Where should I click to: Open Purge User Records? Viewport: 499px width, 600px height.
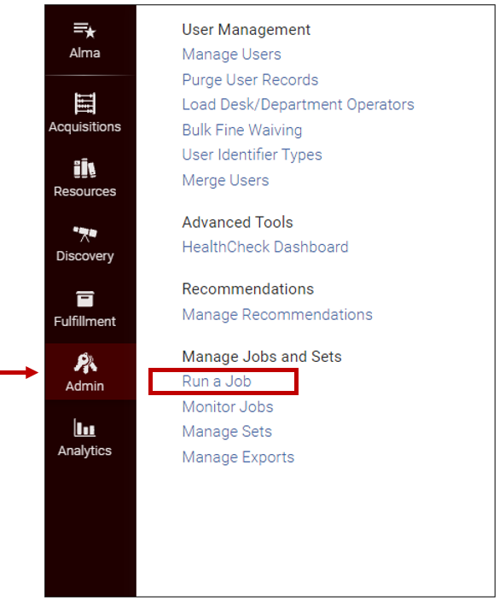point(250,80)
